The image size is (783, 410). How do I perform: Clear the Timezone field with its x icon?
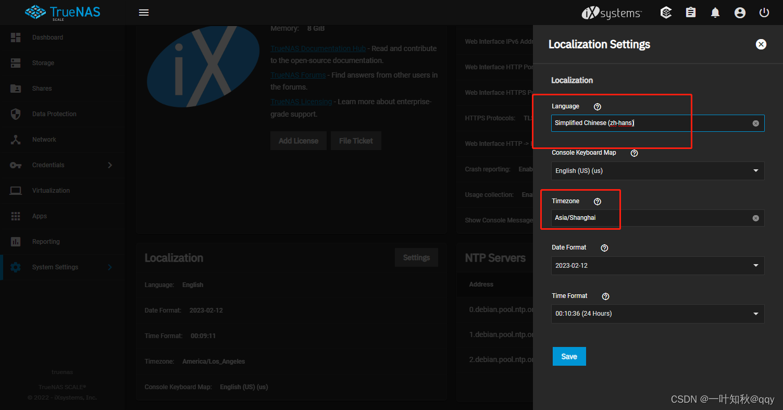(755, 218)
